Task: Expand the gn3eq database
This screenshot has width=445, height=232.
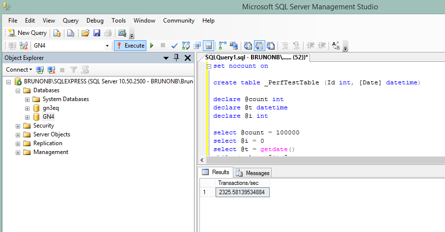Action: click(x=27, y=108)
